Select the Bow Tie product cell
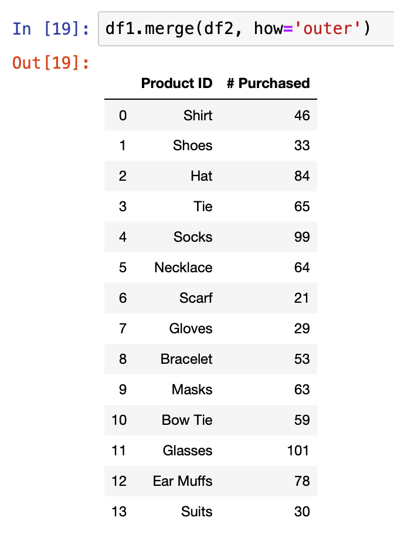The width and height of the screenshot is (394, 541). (187, 420)
